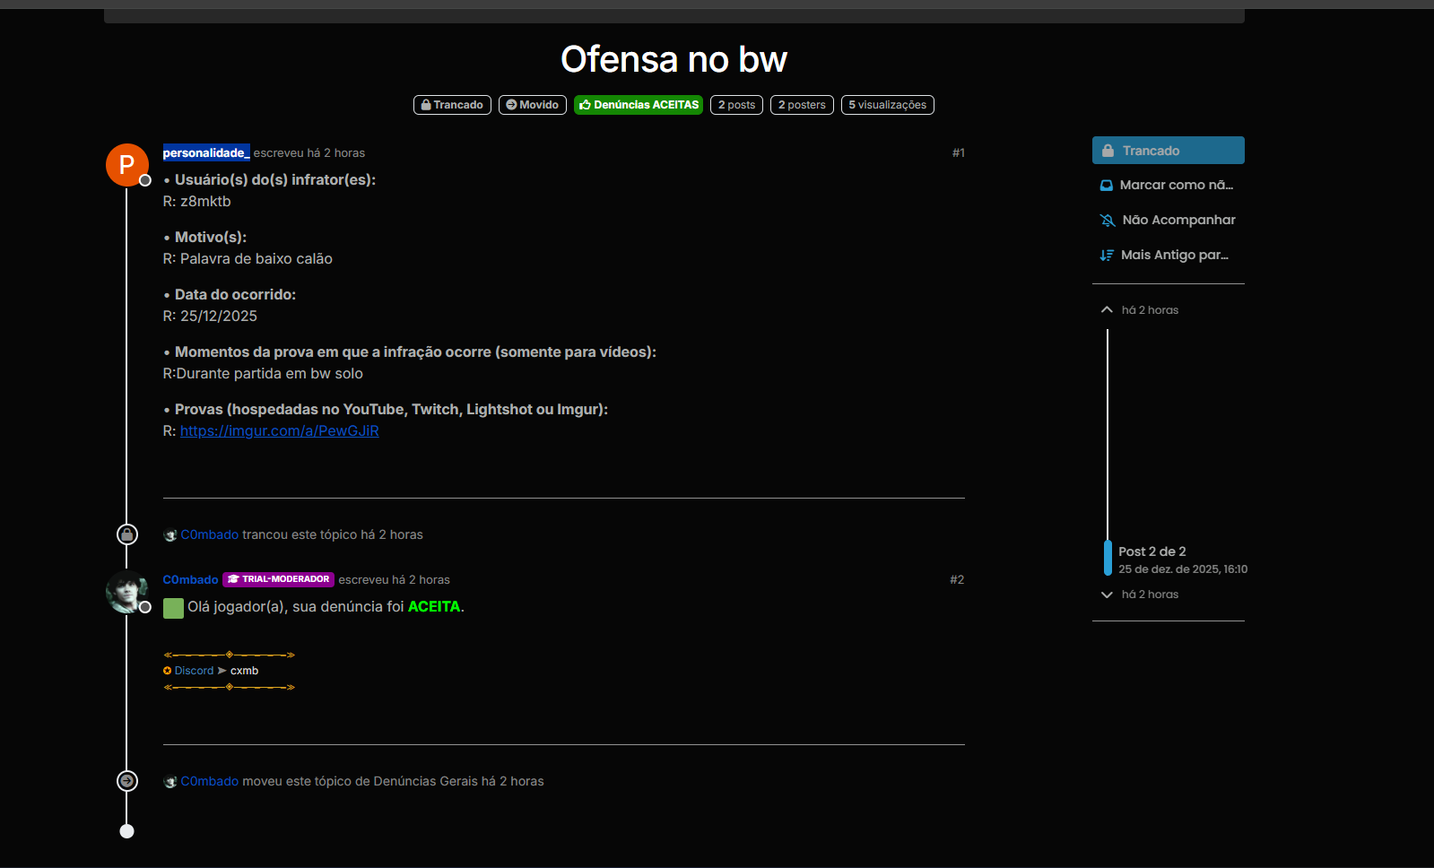The image size is (1434, 868).
Task: Click the green square emoji in reply
Action: (x=173, y=608)
